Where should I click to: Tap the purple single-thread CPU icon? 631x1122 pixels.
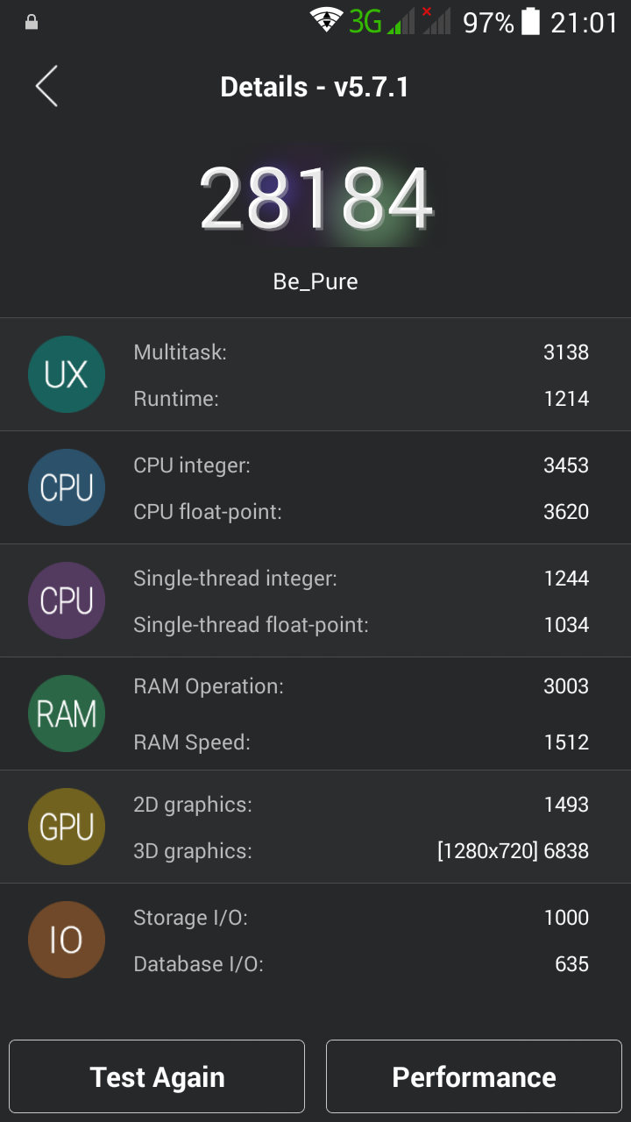tap(67, 600)
